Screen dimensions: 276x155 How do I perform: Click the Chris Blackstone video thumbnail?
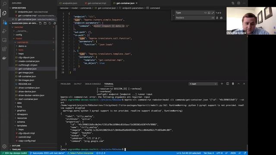(x=251, y=21)
